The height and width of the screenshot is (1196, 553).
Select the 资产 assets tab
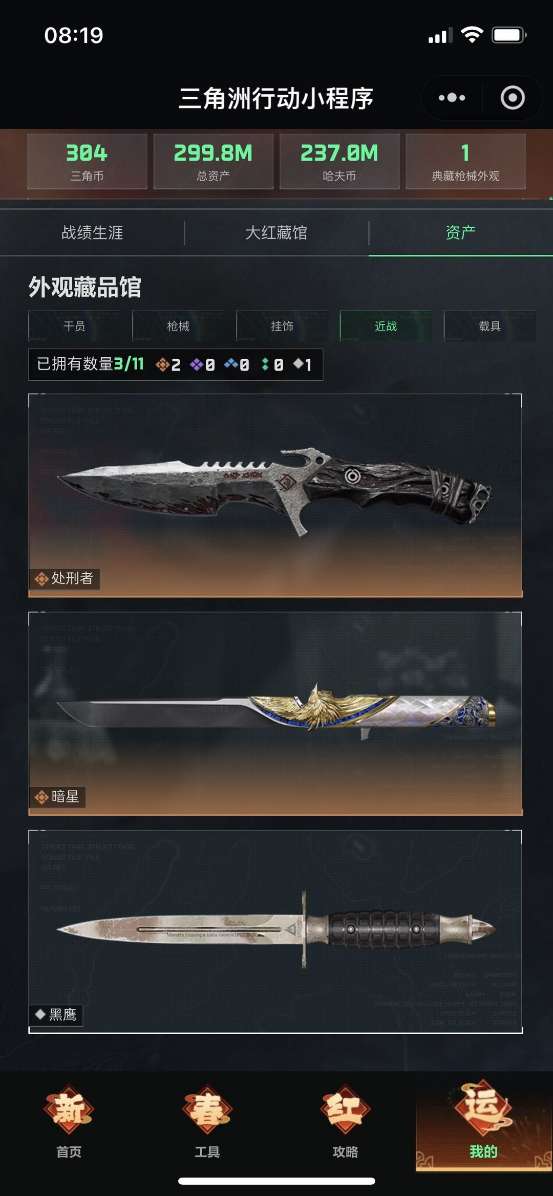click(461, 233)
